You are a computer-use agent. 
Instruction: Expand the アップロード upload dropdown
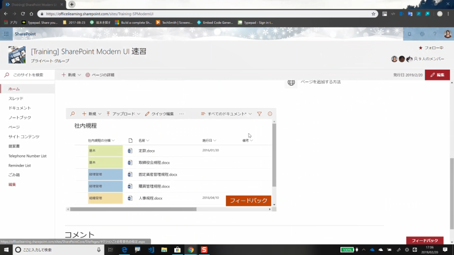coord(123,114)
